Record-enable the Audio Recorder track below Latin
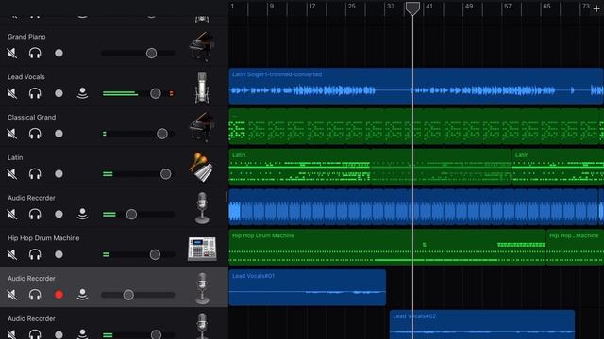The image size is (604, 339). (x=59, y=214)
